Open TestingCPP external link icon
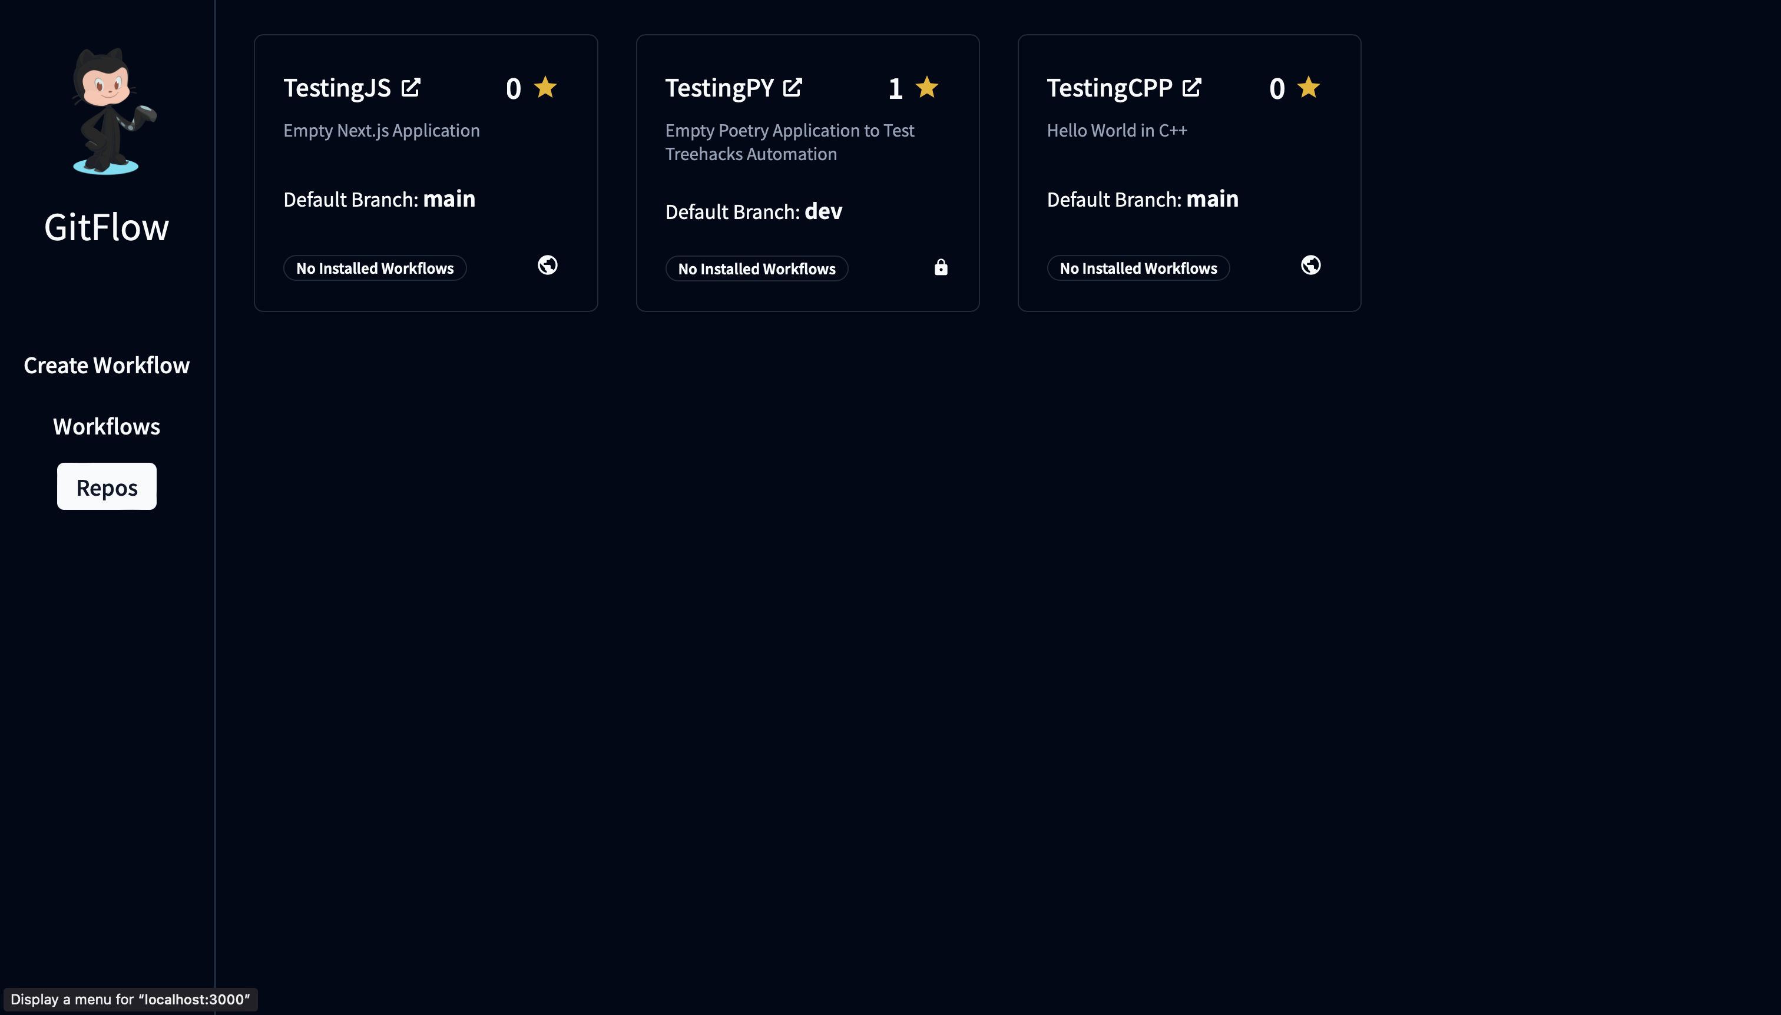Image resolution: width=1781 pixels, height=1015 pixels. coord(1191,88)
